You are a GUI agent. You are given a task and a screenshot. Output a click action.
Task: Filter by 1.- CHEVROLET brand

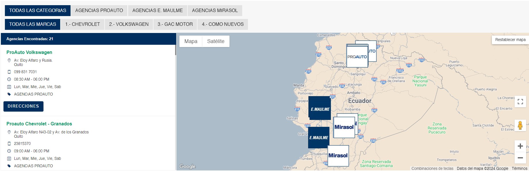(82, 24)
